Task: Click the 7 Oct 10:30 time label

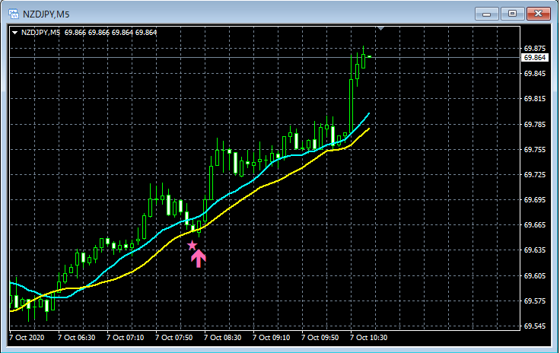Action: click(x=368, y=338)
